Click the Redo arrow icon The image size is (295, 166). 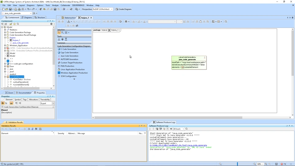33,9
